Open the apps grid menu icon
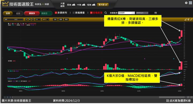This screenshot has height=104, width=193. (x=190, y=3)
